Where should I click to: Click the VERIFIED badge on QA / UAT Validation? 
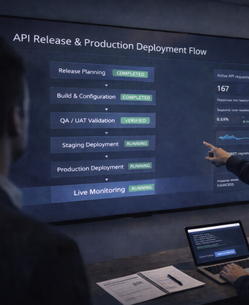click(x=135, y=120)
